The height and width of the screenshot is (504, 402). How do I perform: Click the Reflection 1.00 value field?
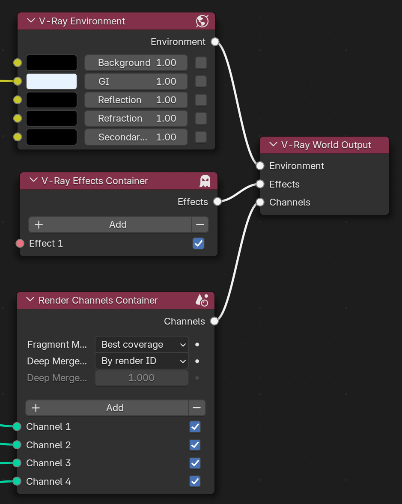click(x=136, y=100)
